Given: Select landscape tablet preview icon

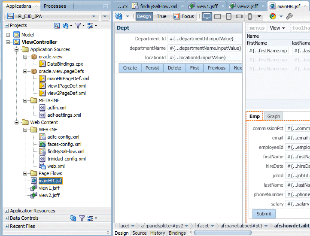Looking at the screenshot, I should (x=218, y=16).
